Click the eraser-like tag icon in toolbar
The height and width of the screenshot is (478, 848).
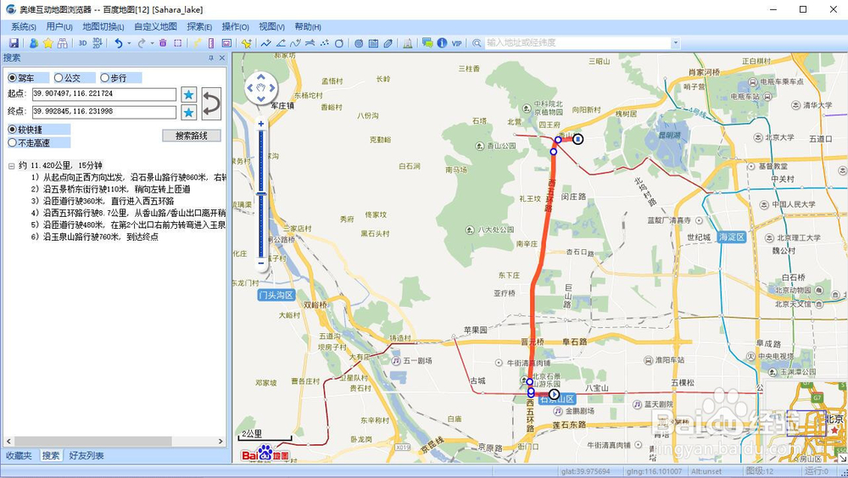388,43
